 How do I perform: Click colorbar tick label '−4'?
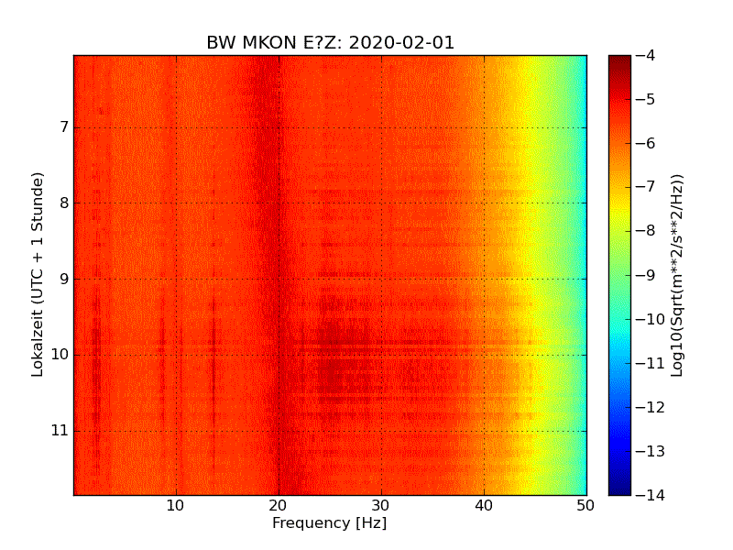coord(645,56)
